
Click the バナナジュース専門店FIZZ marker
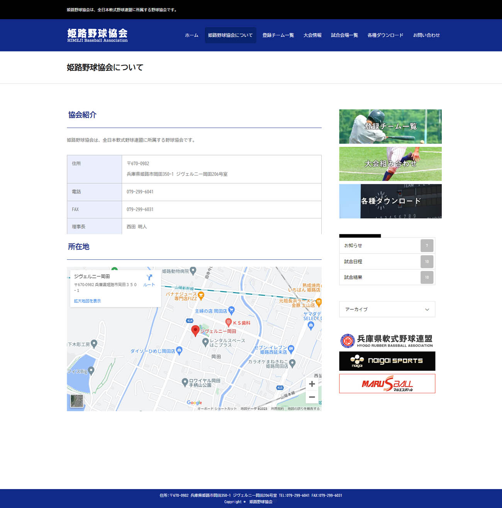pos(201,296)
